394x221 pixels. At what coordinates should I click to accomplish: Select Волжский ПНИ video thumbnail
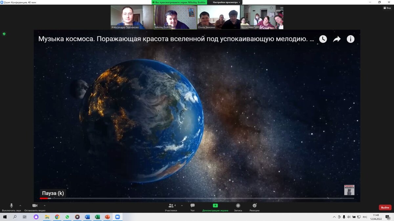[x=262, y=17]
